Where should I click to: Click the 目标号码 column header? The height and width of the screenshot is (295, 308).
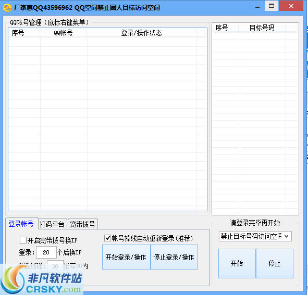tap(262, 28)
